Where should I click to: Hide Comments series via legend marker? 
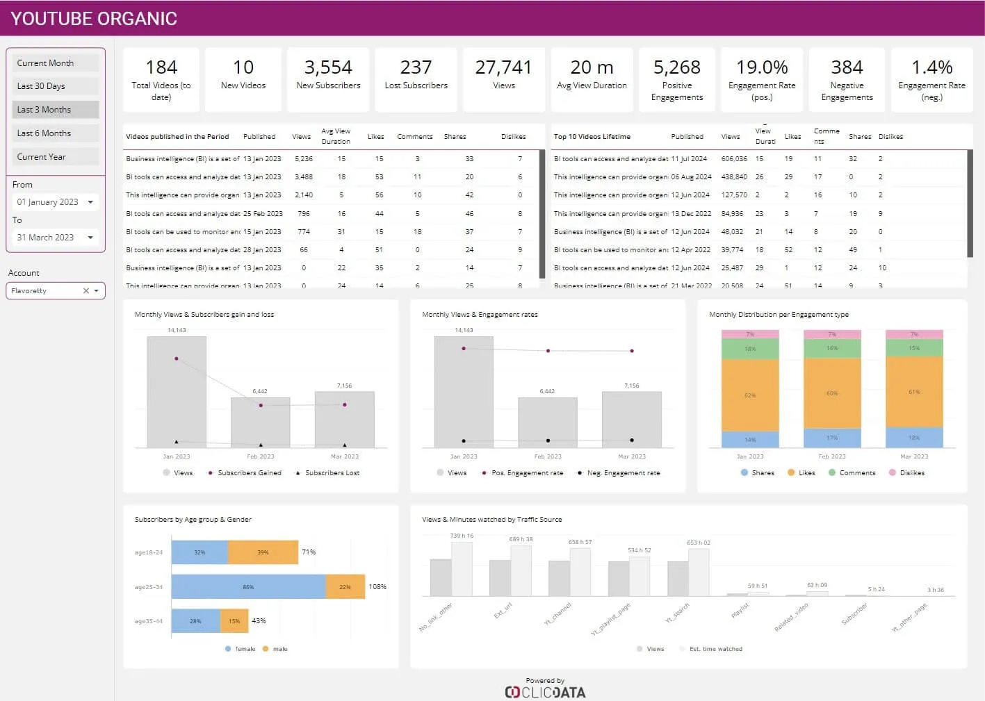click(832, 472)
